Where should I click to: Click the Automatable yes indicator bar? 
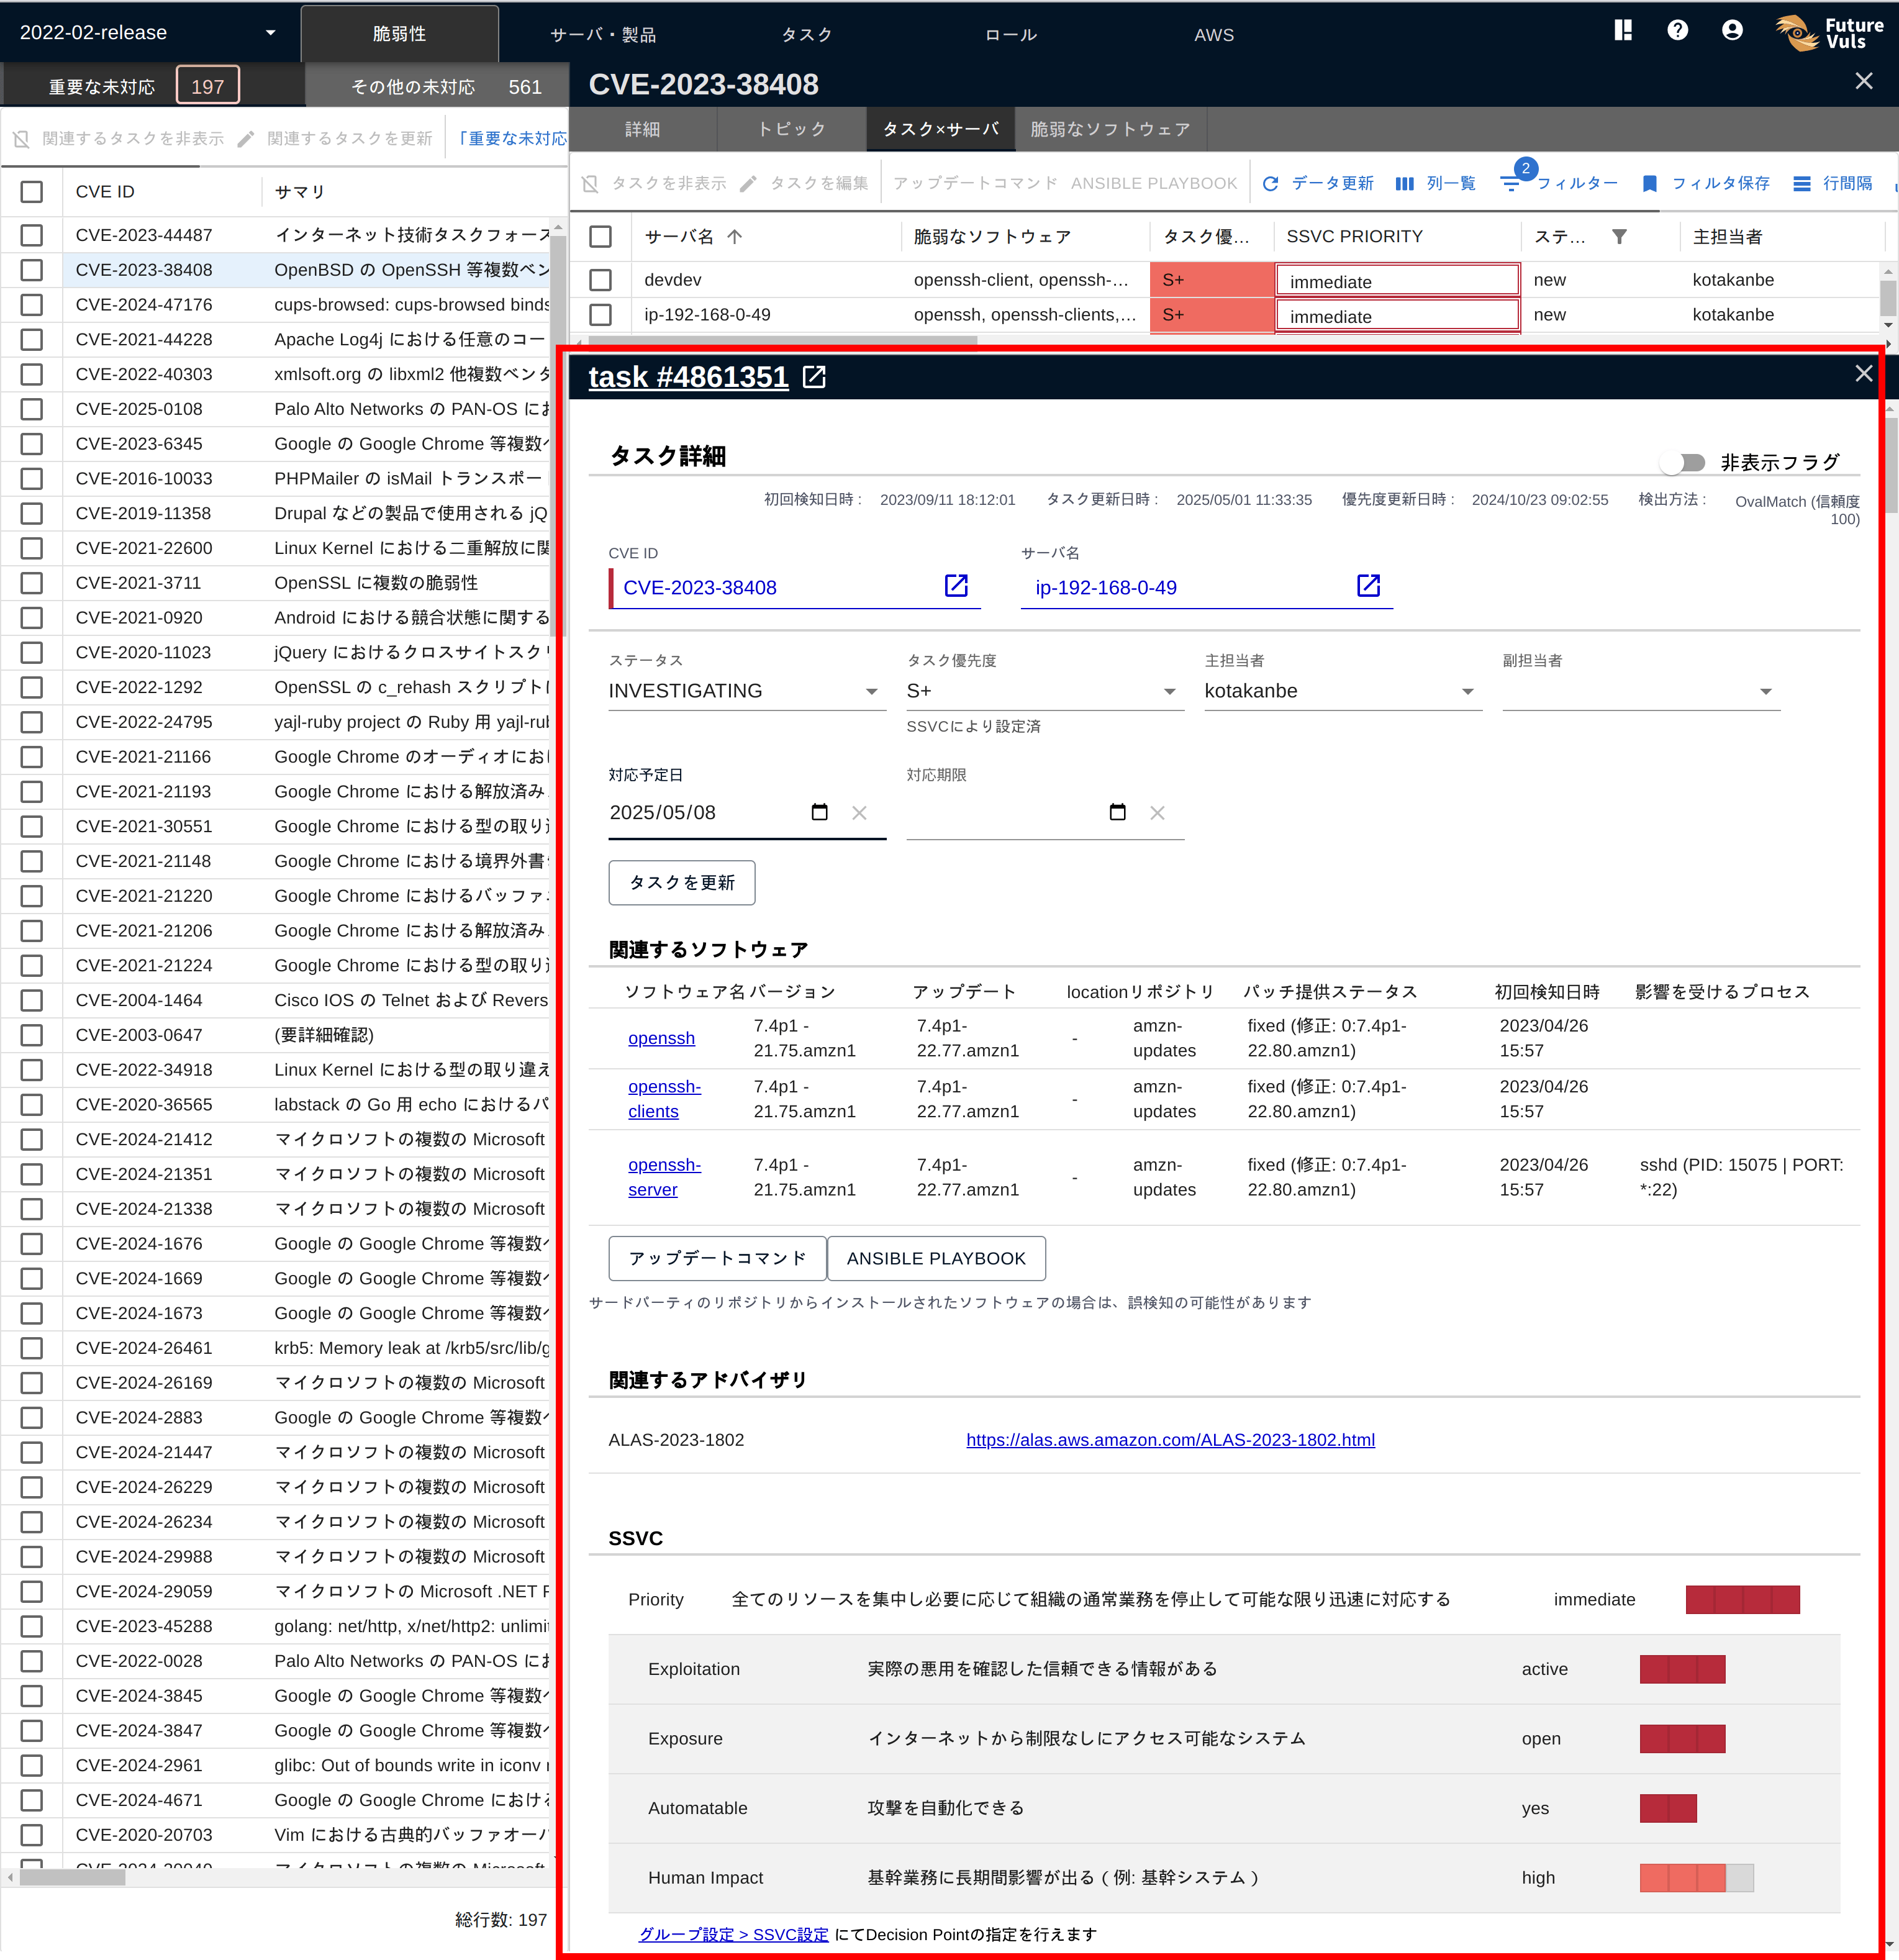[x=1668, y=1808]
